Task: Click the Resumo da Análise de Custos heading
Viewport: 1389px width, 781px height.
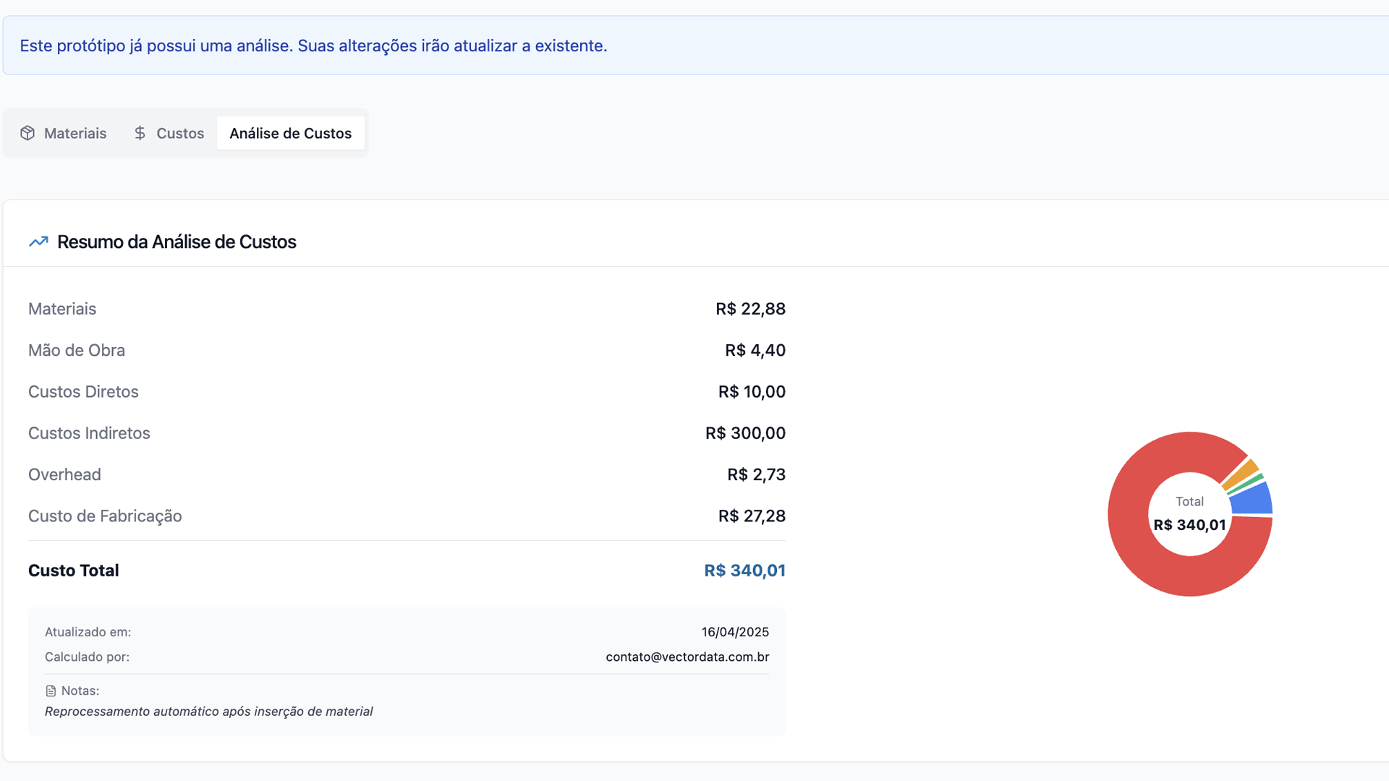Action: [x=177, y=242]
